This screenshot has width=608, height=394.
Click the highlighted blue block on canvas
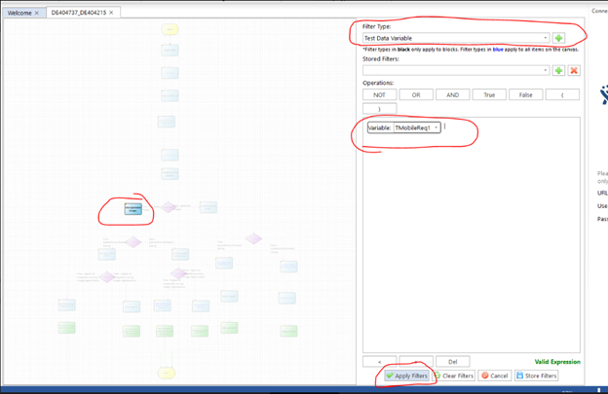(x=133, y=208)
